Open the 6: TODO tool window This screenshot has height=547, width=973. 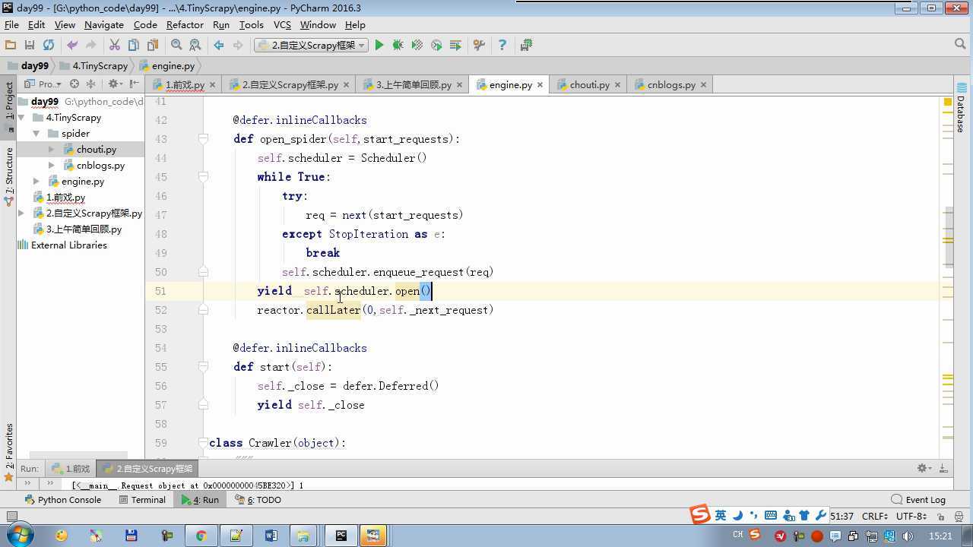click(x=258, y=500)
